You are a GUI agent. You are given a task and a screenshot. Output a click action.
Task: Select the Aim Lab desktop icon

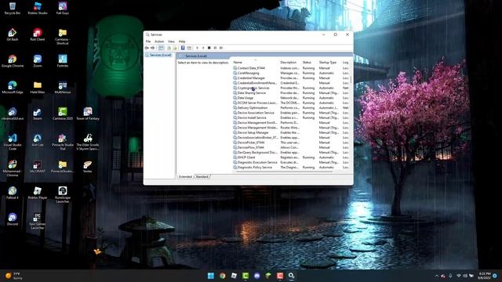pyautogui.click(x=38, y=140)
